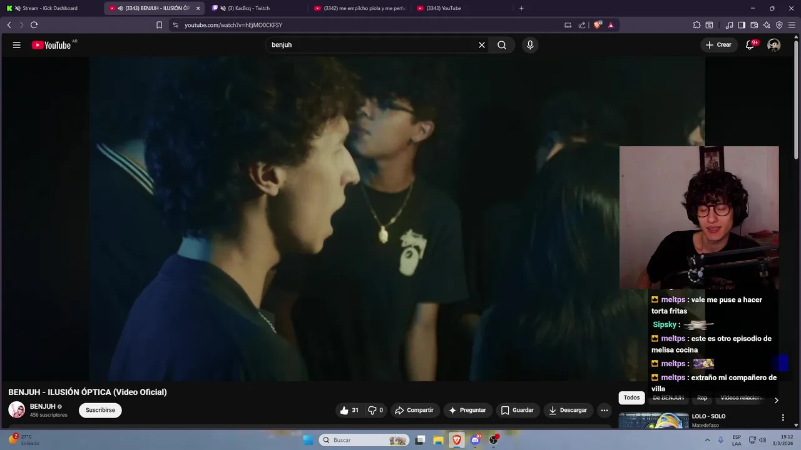This screenshot has width=801, height=450.
Task: Click the taskbar Buscar search box
Action: 364,440
